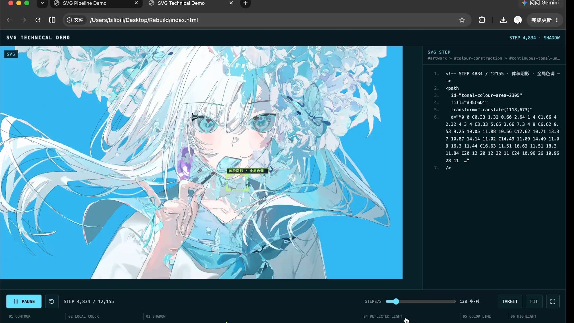Click the 138 步/秒 speed readout
Screen dimensions: 574x323
coord(470,301)
